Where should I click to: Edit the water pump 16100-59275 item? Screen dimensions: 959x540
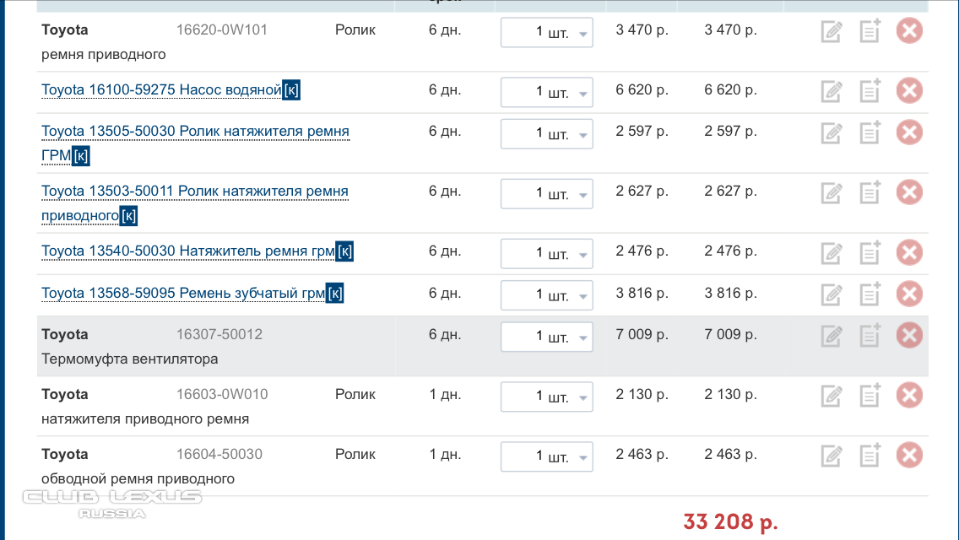click(832, 91)
